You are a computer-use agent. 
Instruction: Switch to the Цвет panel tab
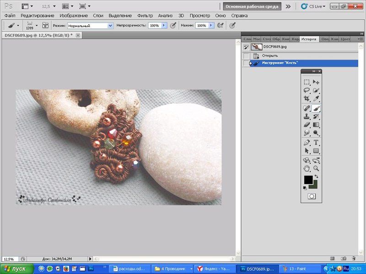pos(345,39)
